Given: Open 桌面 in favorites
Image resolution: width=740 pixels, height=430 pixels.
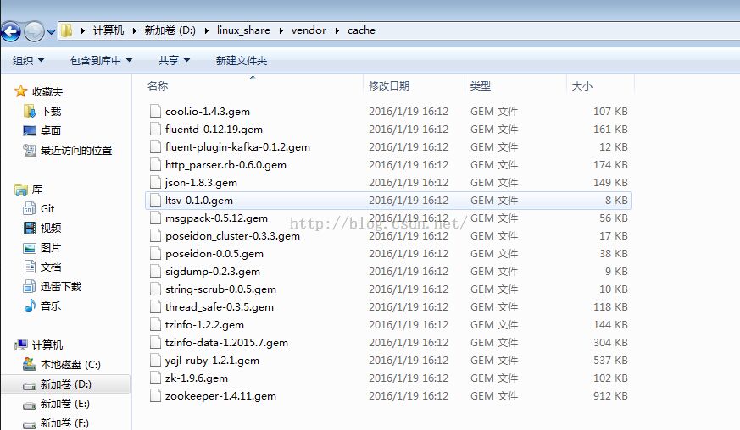Looking at the screenshot, I should pyautogui.click(x=51, y=130).
